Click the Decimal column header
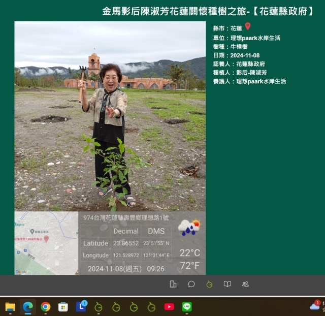 [x=126, y=231]
